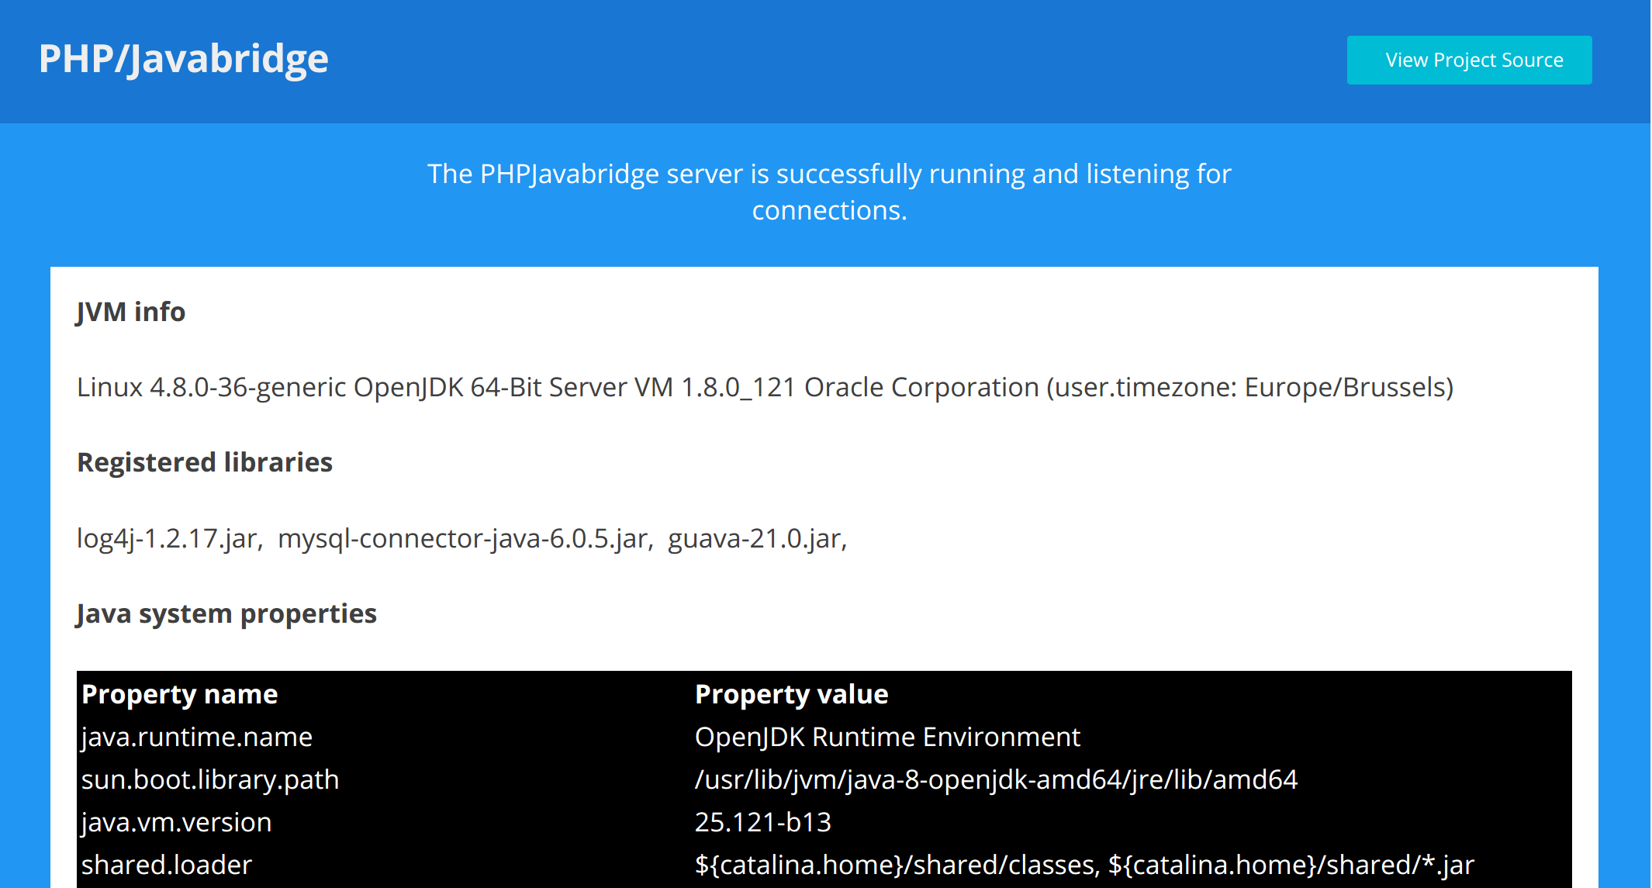This screenshot has width=1652, height=888.
Task: Click the guava-21.0.jar library entry
Action: pos(755,538)
